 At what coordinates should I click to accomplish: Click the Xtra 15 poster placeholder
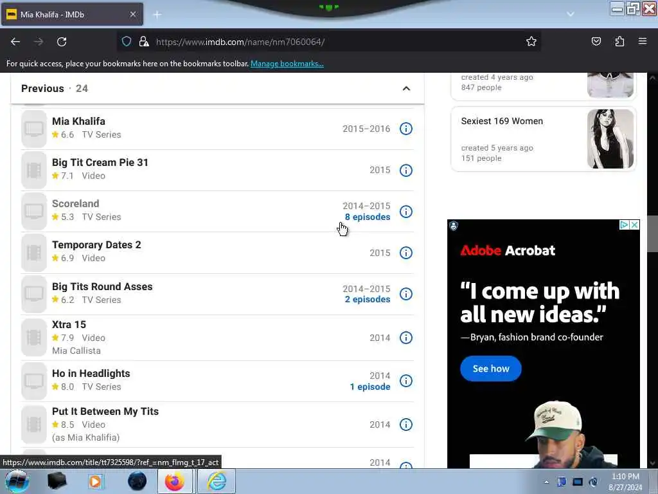[34, 337]
